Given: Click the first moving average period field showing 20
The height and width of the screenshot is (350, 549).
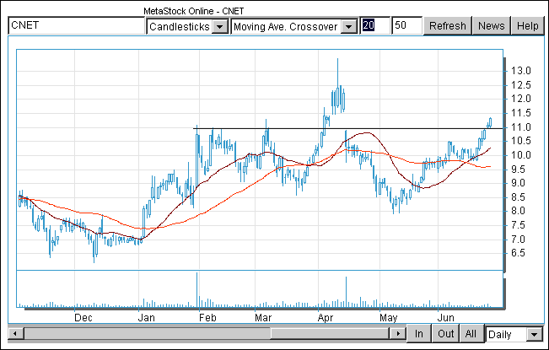Looking at the screenshot, I should coord(375,25).
